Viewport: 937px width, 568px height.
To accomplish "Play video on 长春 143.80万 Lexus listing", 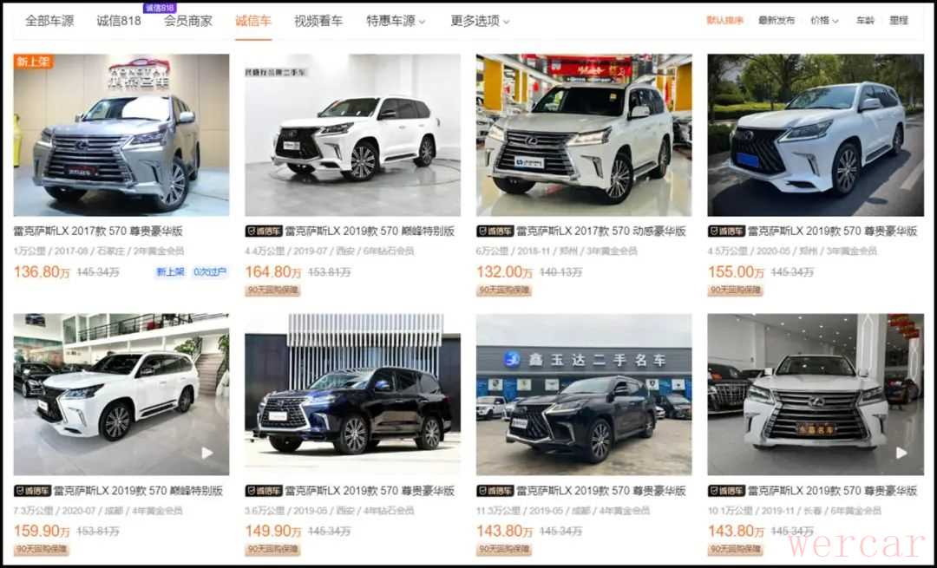I will point(901,453).
